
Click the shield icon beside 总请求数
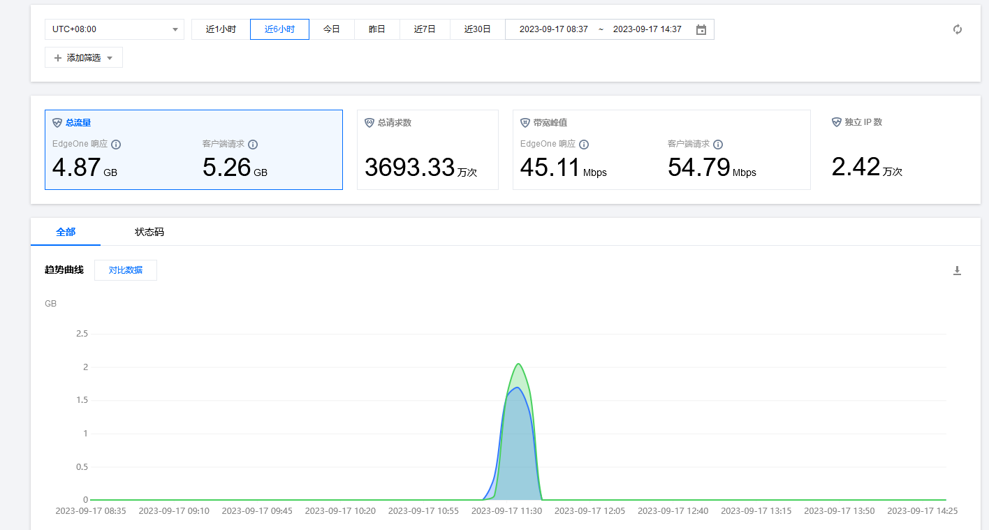point(369,122)
